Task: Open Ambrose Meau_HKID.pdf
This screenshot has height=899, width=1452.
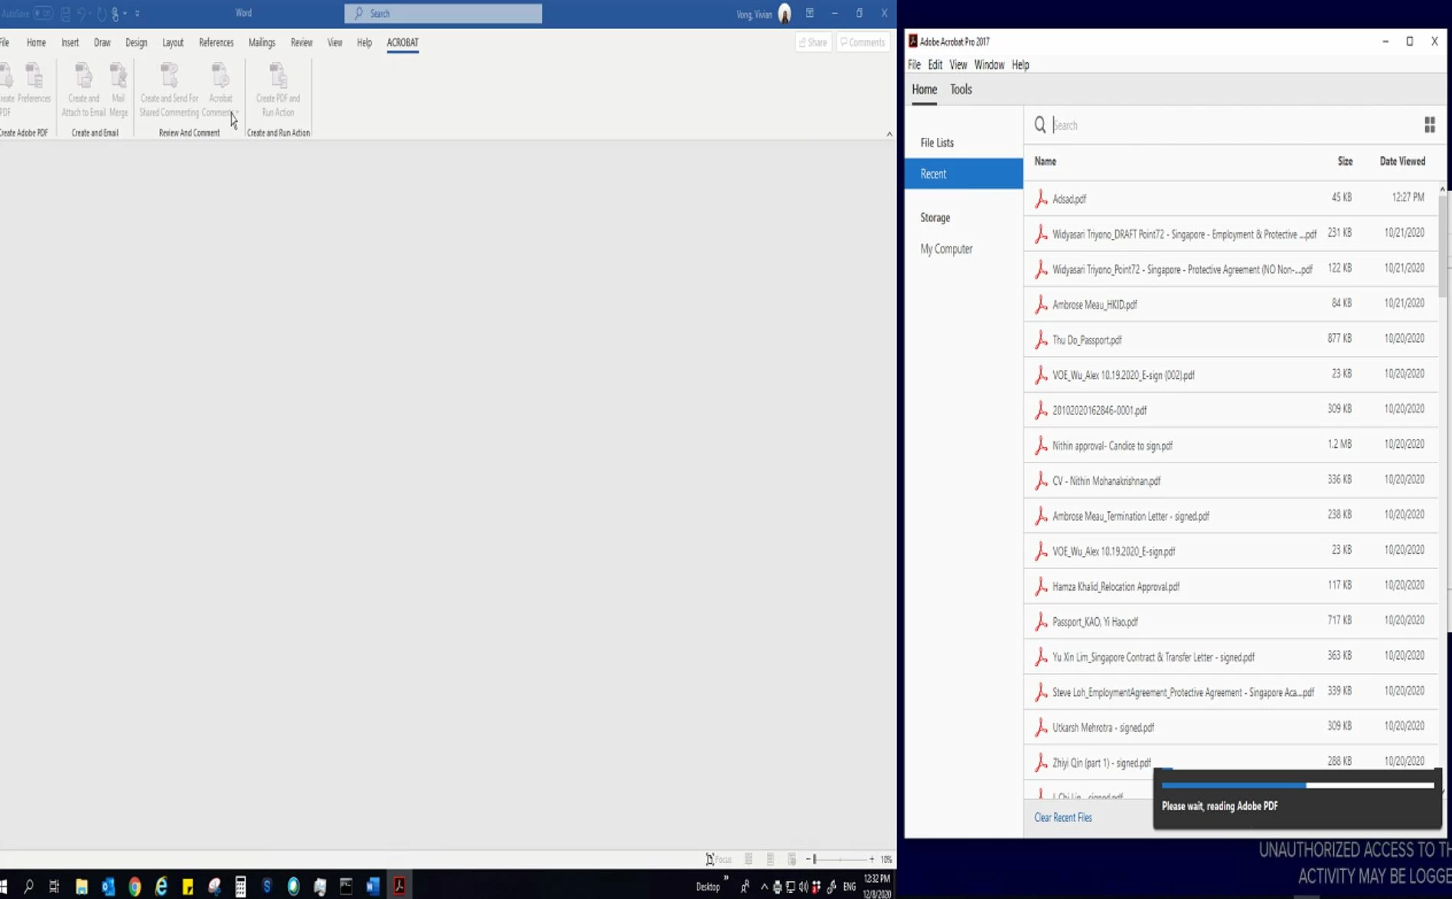Action: [x=1231, y=304]
